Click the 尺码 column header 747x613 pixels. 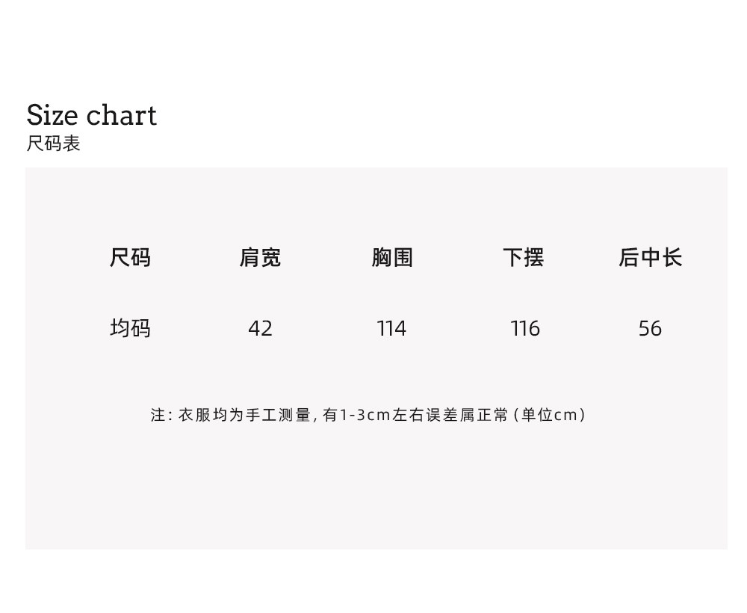point(130,258)
